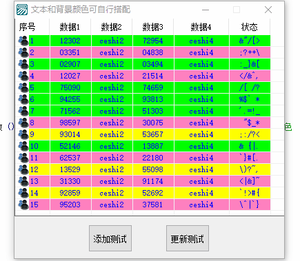Screen dimensions: 300x261
Task: Select cell 02907 in row 3
Action: [70, 64]
